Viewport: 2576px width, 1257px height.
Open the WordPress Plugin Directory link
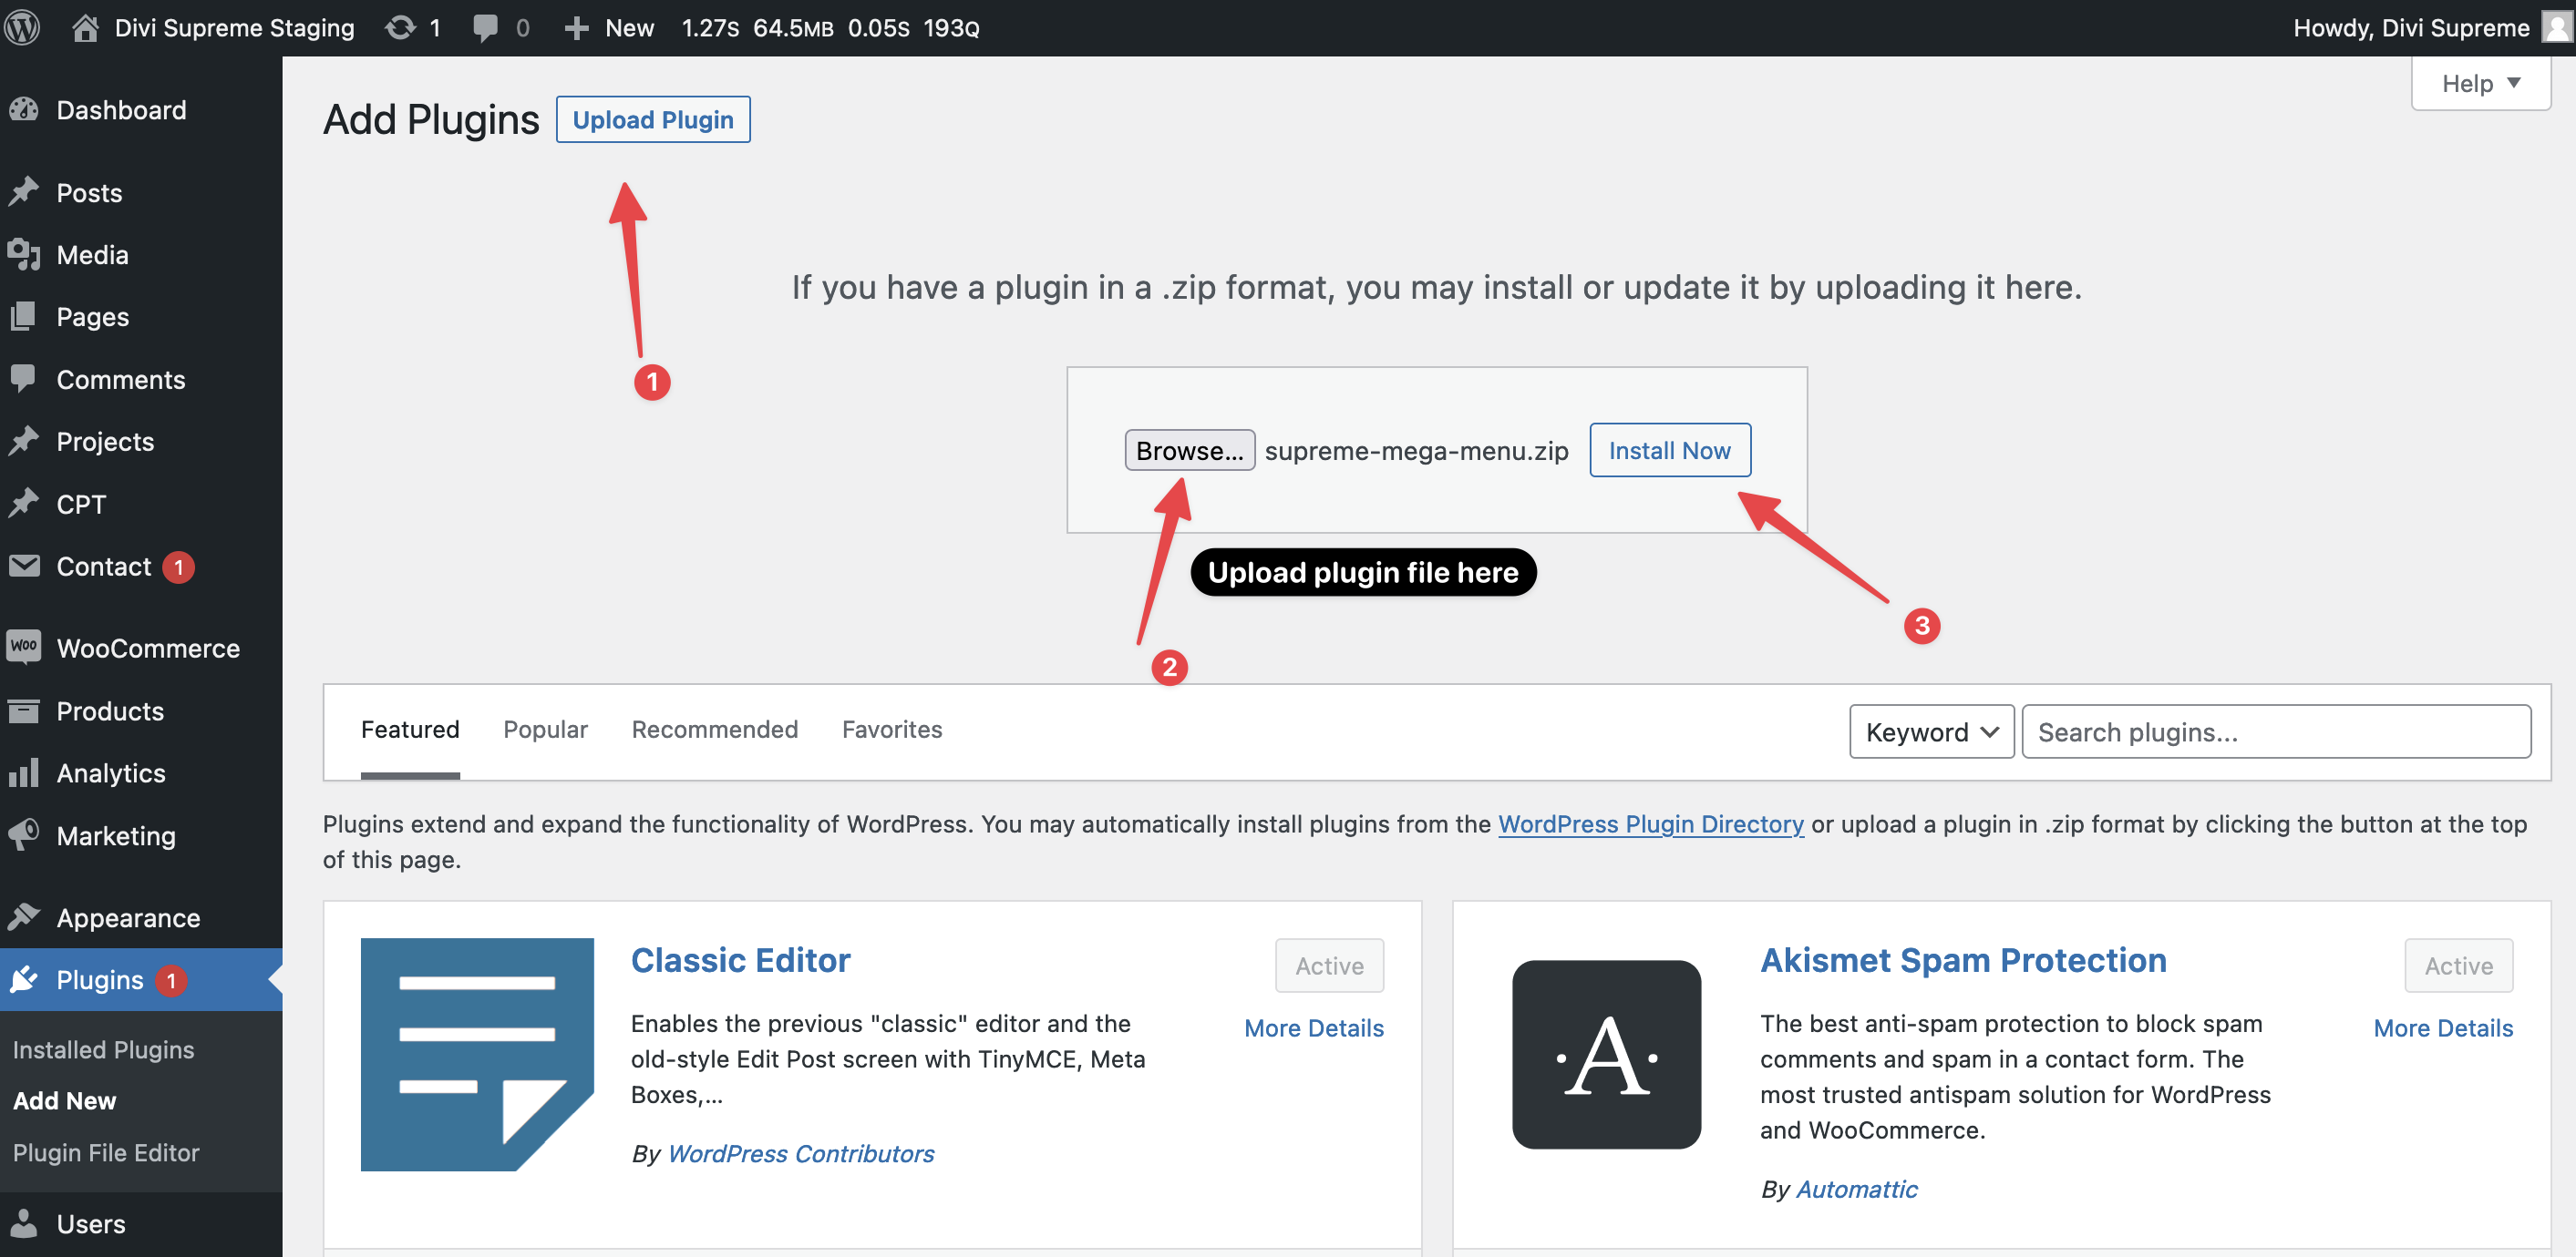coord(1650,823)
